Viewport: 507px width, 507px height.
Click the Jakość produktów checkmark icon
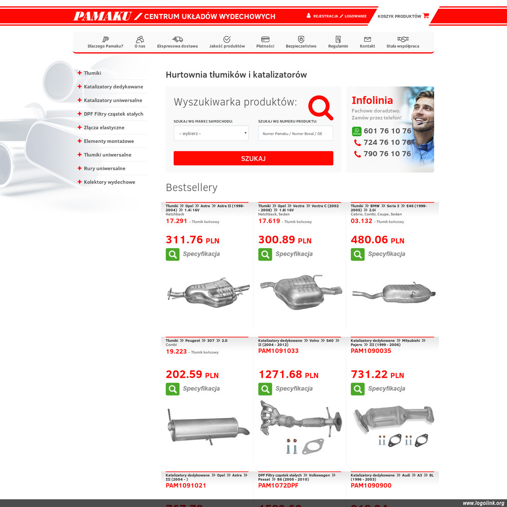pos(227,39)
